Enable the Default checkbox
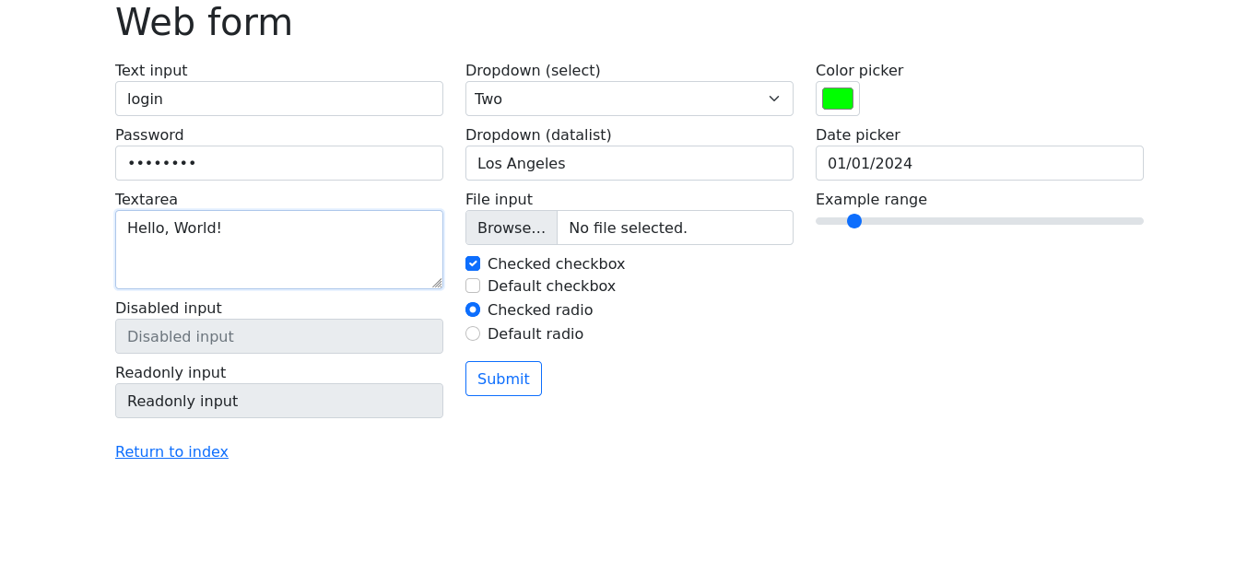This screenshot has height=584, width=1259. (473, 286)
